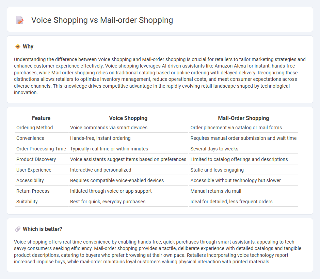The image size is (320, 279).
Task: Click the Voice Shopping column header
Action: point(128,118)
